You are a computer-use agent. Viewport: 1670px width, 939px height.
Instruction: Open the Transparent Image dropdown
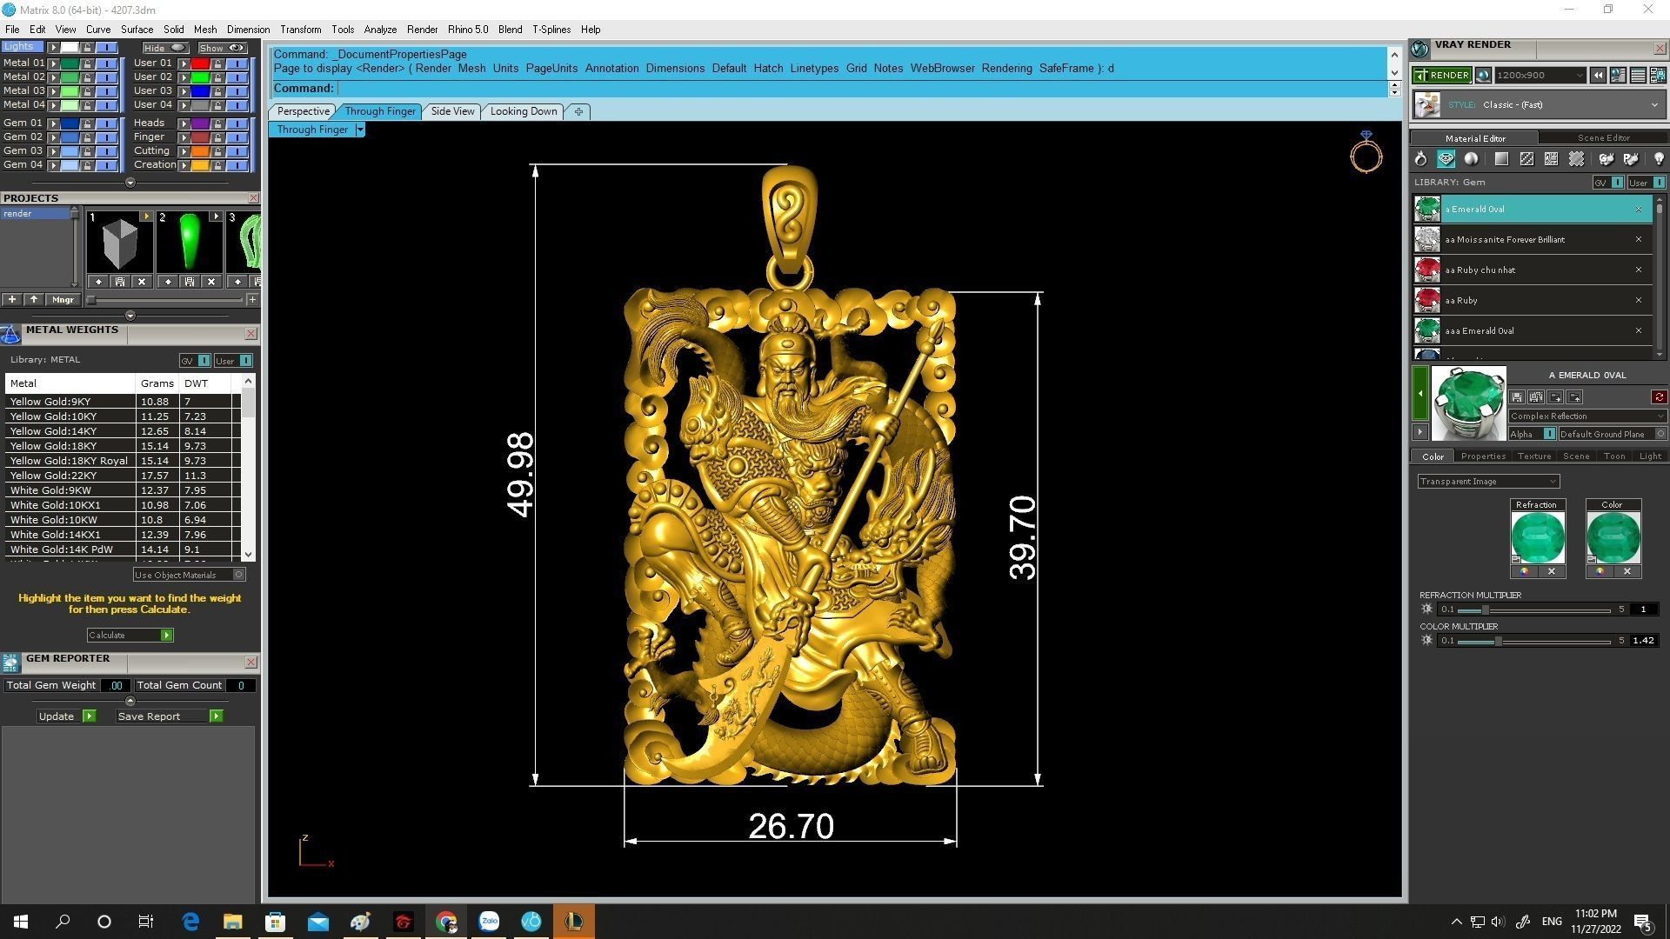click(x=1488, y=482)
